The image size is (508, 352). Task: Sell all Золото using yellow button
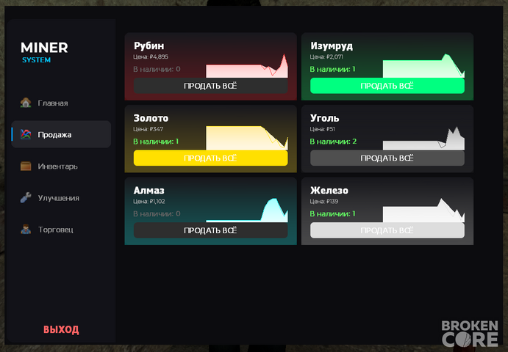[x=210, y=158]
